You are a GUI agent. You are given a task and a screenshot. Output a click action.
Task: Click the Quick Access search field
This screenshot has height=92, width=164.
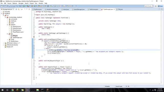click(148, 6)
